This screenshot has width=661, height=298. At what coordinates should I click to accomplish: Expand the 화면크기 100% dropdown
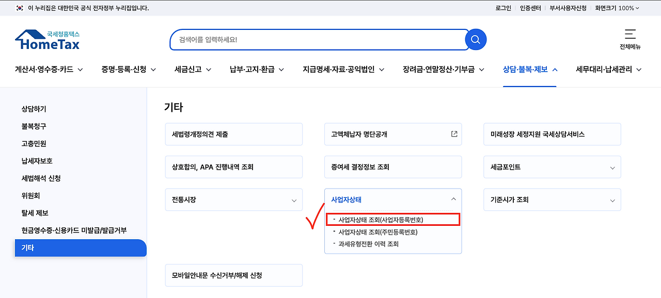click(618, 8)
